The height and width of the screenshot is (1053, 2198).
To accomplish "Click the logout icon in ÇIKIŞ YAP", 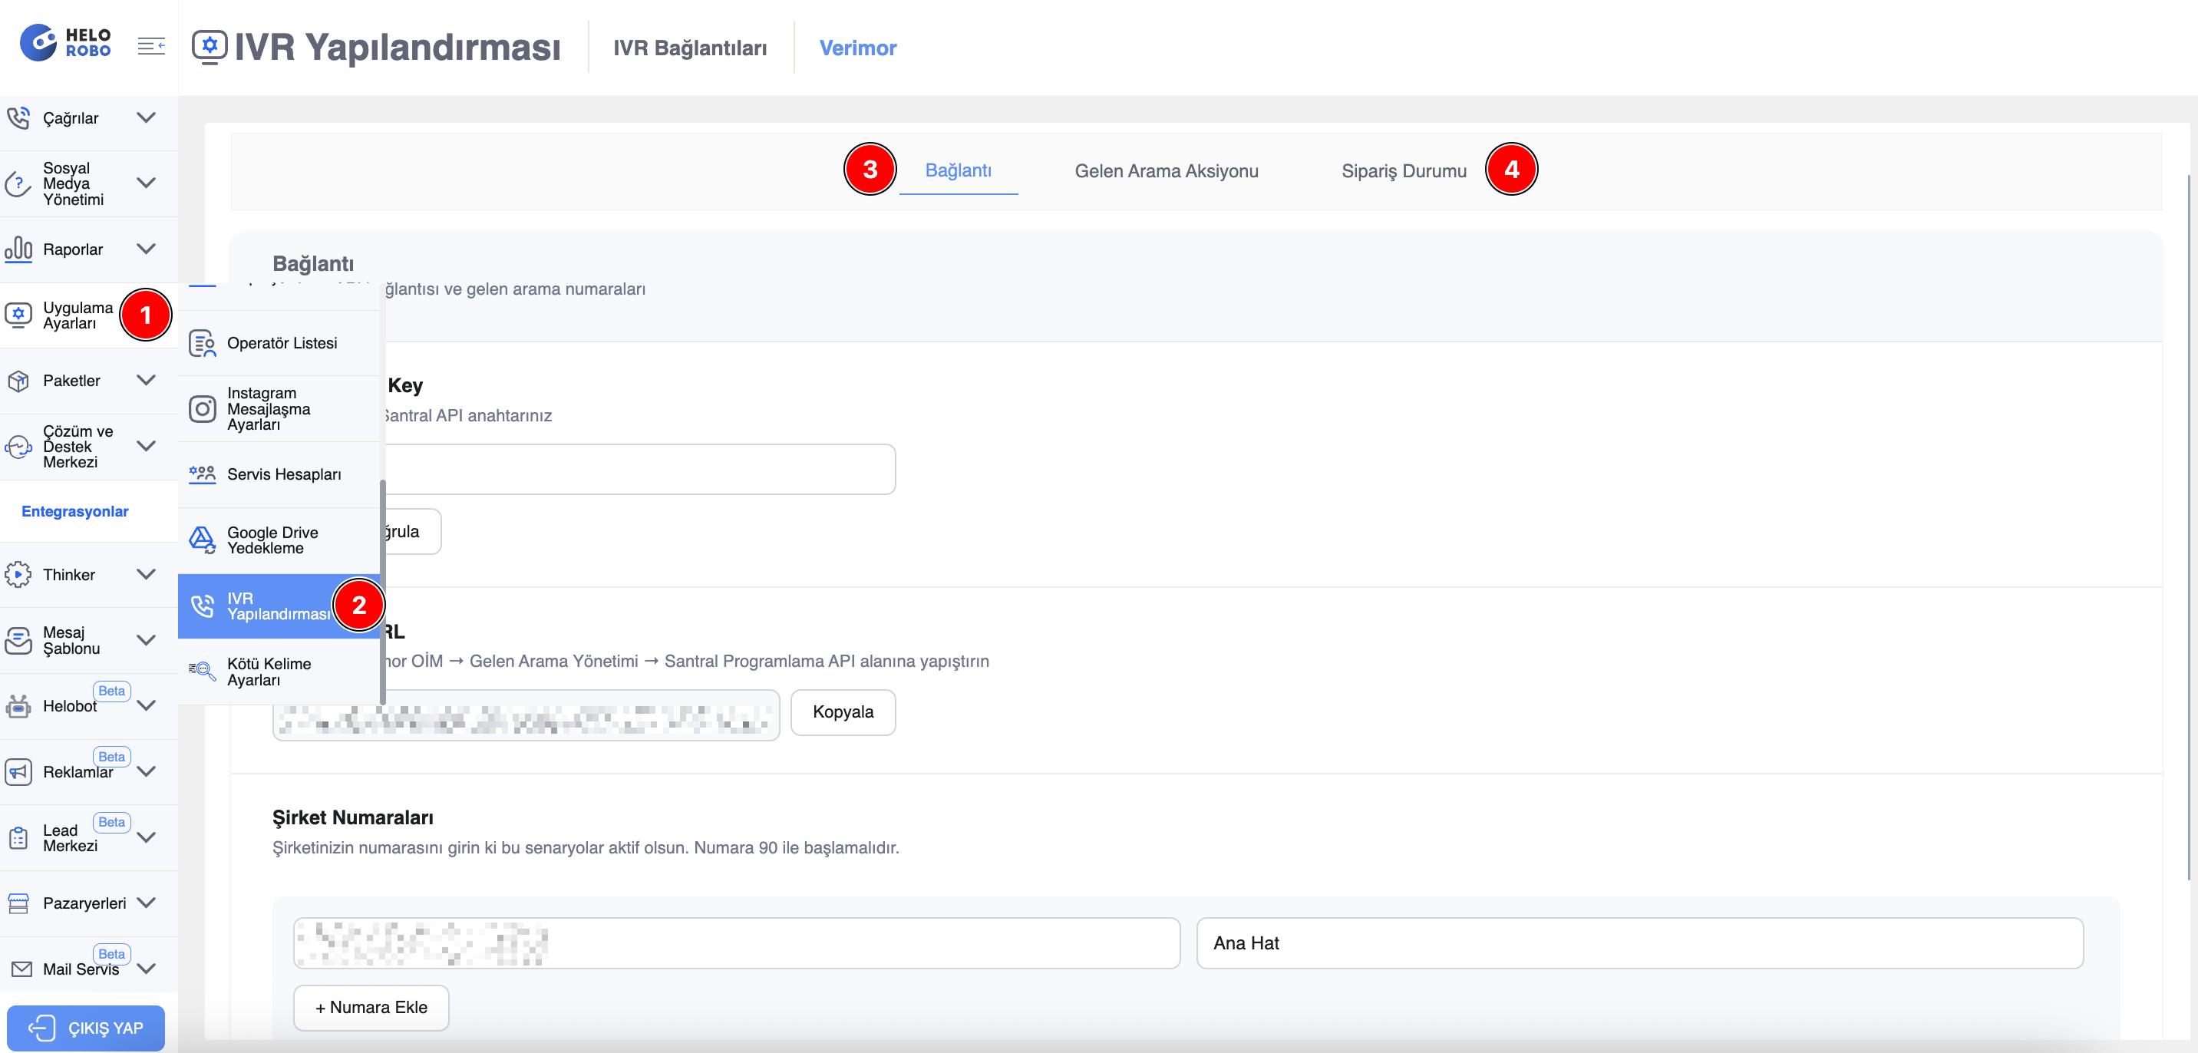I will [x=41, y=1028].
